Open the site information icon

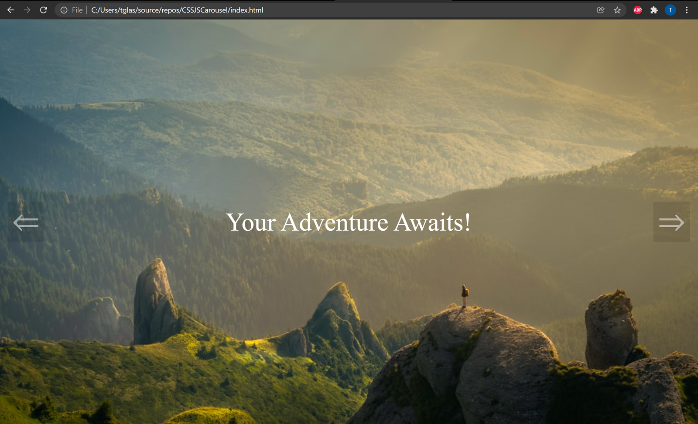[x=64, y=10]
